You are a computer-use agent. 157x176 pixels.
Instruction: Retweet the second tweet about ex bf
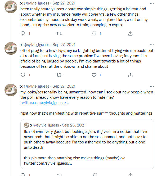59,75
